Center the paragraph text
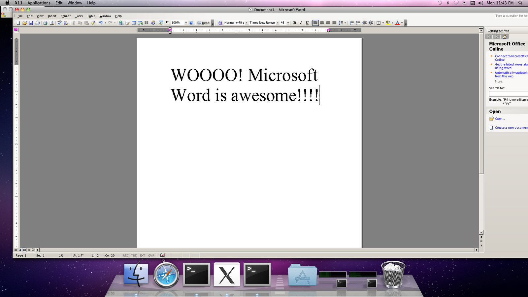The height and width of the screenshot is (297, 528). coord(322,23)
